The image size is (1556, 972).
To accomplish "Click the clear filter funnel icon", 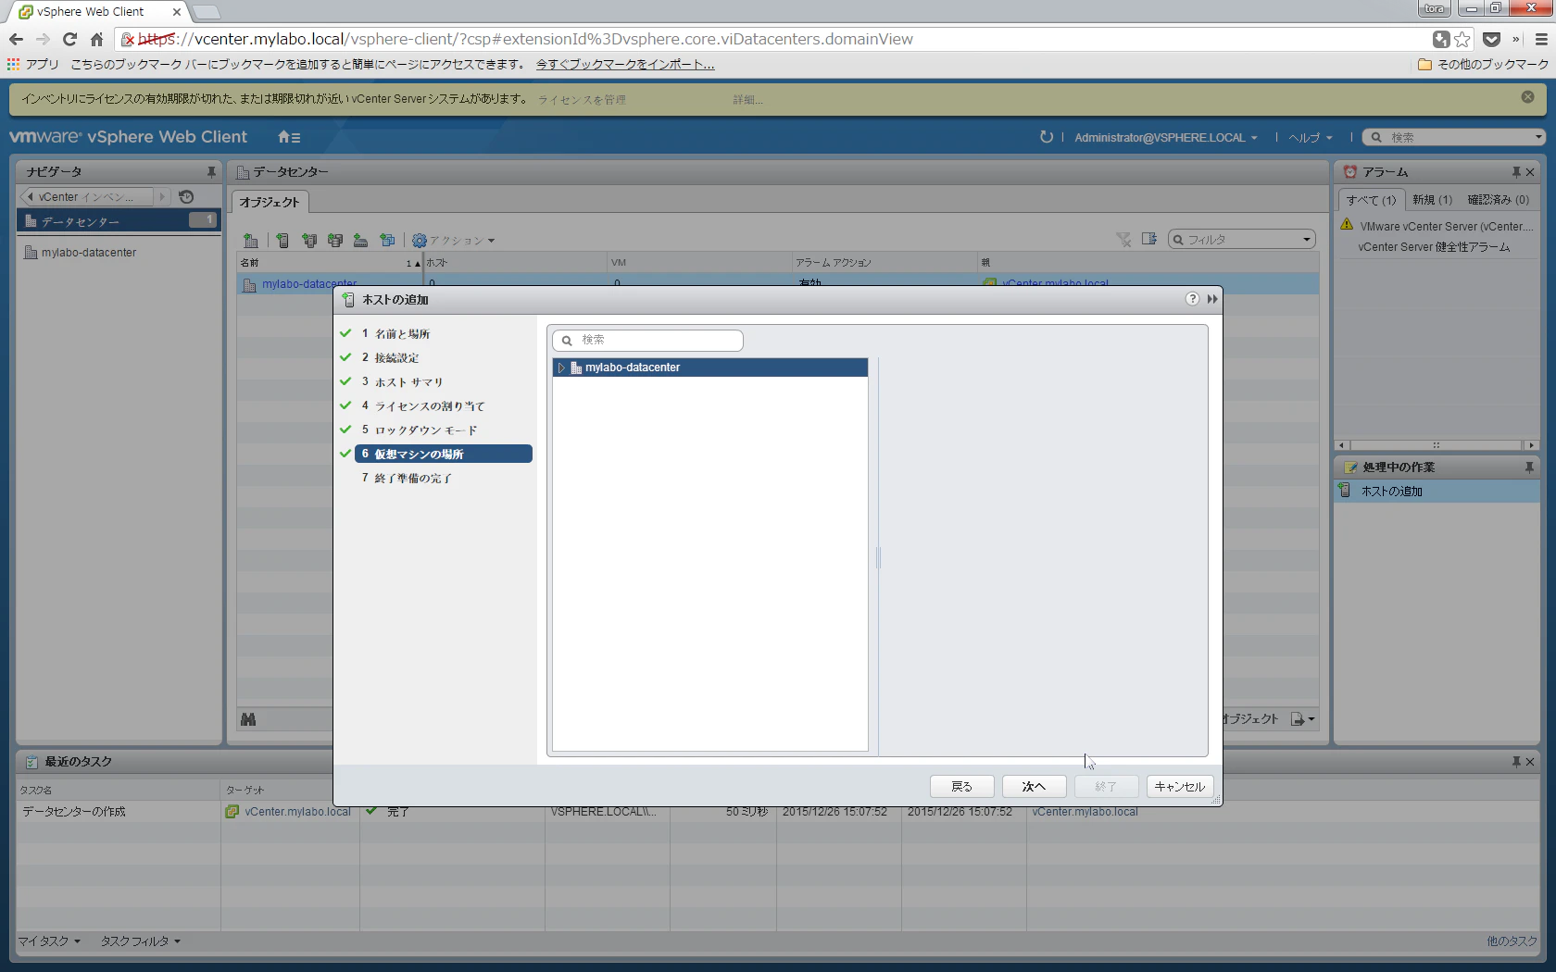I will (1123, 240).
